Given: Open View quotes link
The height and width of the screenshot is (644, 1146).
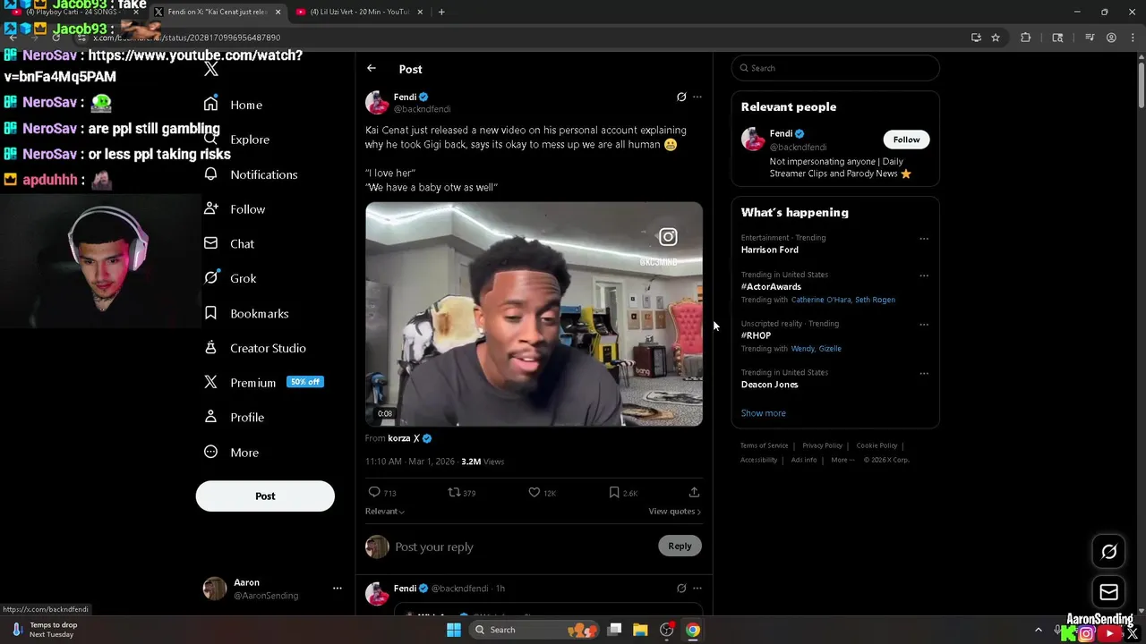Looking at the screenshot, I should [x=674, y=512].
